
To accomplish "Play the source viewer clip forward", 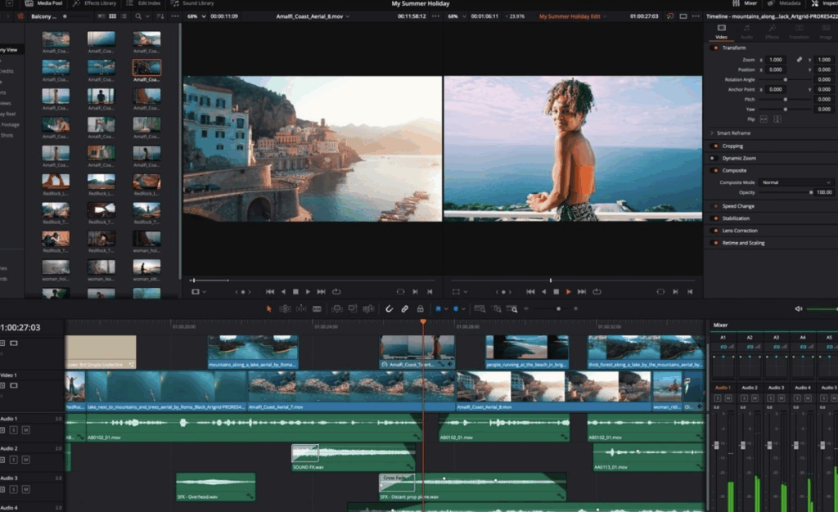I will coord(308,291).
